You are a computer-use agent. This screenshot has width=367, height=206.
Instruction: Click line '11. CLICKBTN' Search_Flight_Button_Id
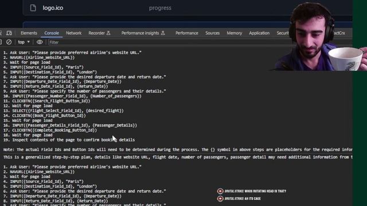click(46, 101)
